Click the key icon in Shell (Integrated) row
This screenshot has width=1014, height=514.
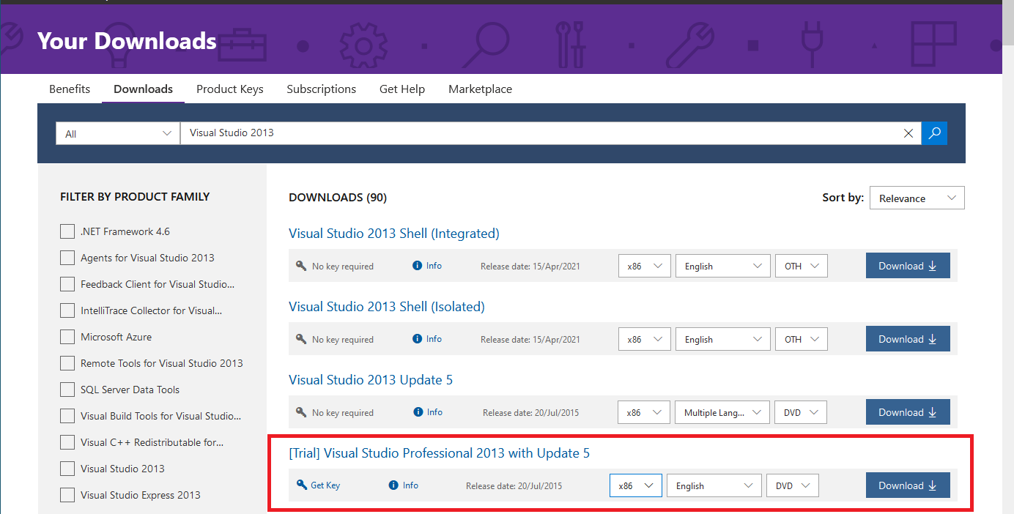[301, 266]
